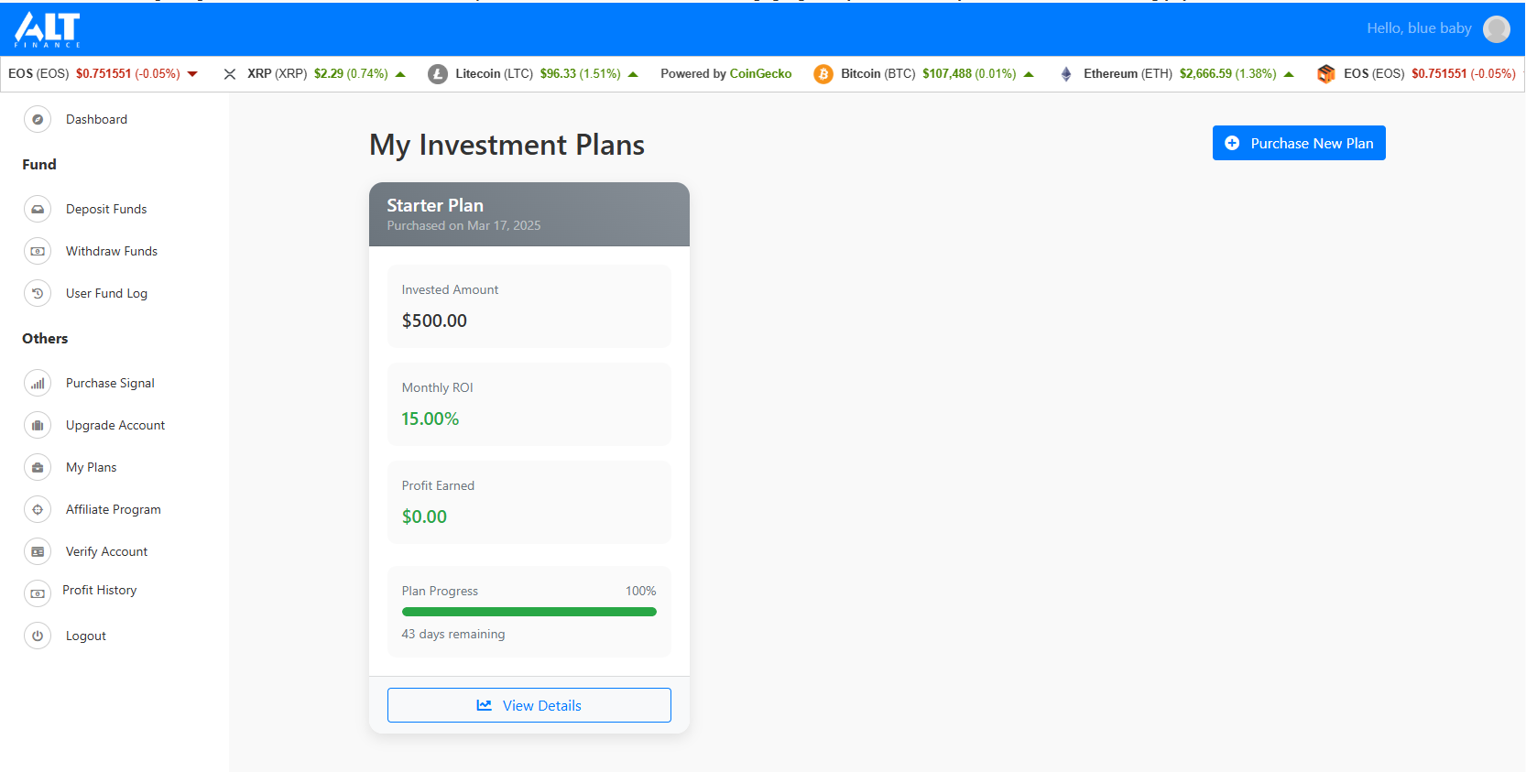
Task: Click the Bitcoin (BTC) ticker entry
Action: tap(923, 74)
